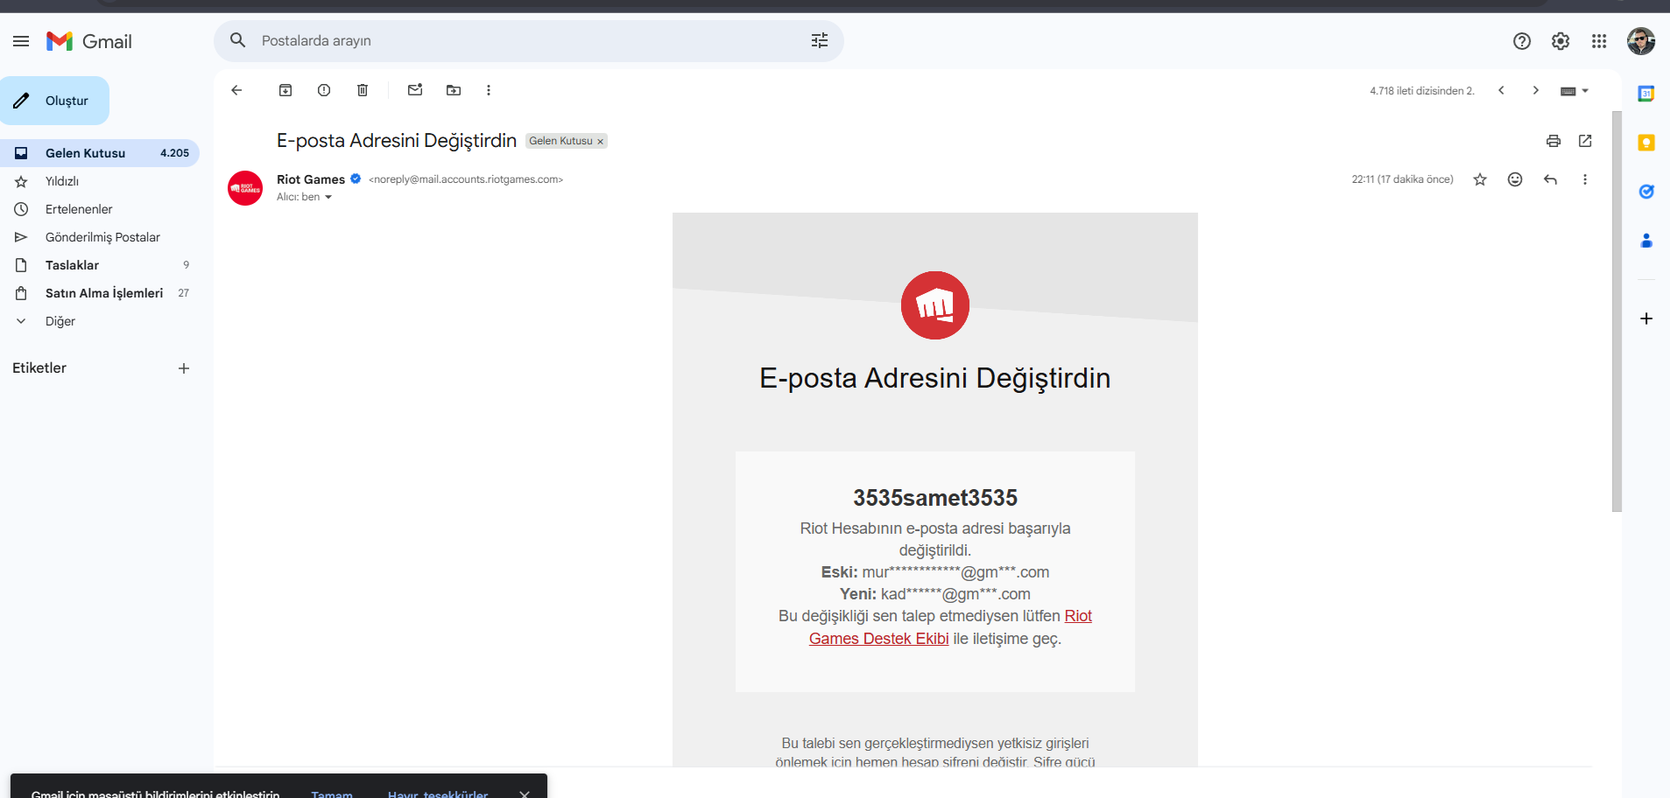Open the Gmail main menu hamburger
This screenshot has width=1670, height=798.
click(x=21, y=41)
